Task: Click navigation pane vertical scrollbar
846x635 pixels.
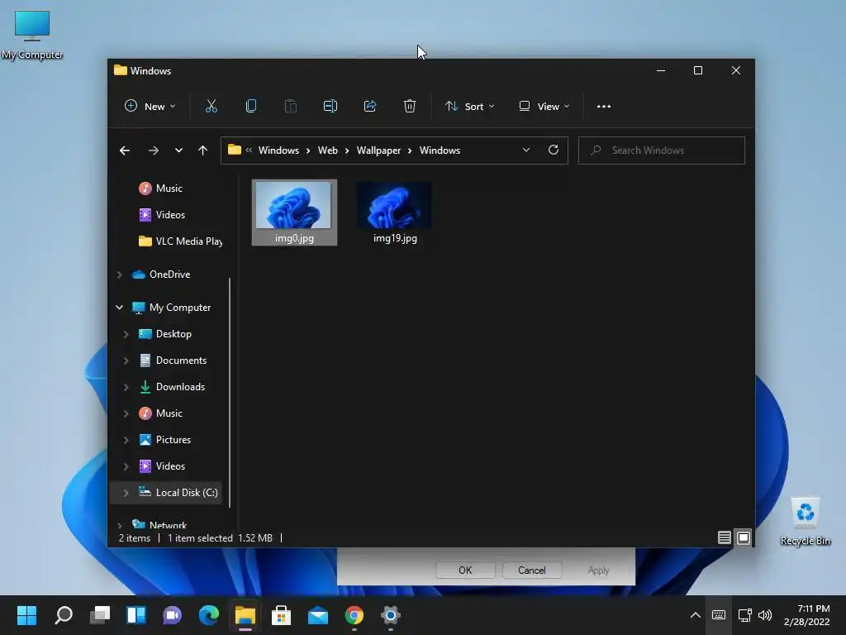Action: 230,393
